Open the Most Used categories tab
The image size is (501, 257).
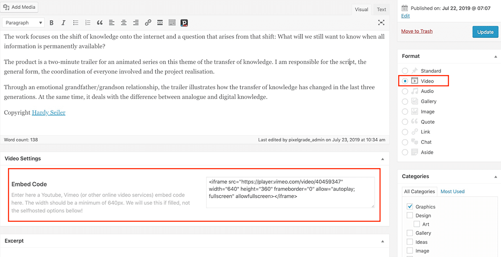click(x=452, y=192)
